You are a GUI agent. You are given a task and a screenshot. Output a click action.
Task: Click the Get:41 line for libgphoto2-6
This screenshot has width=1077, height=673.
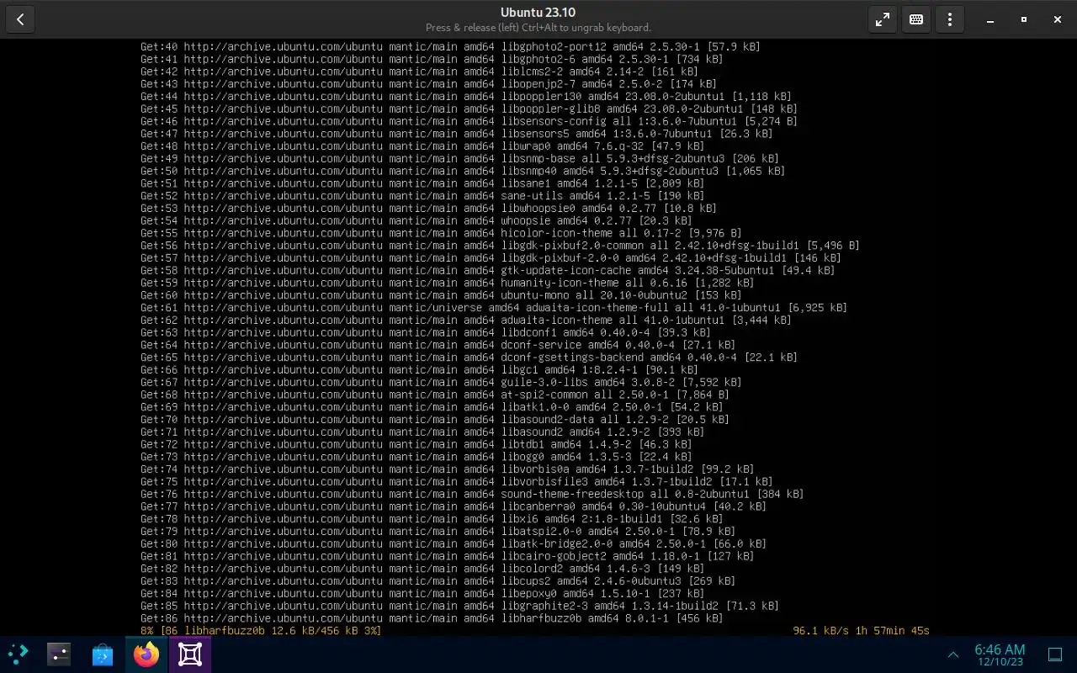(432, 59)
